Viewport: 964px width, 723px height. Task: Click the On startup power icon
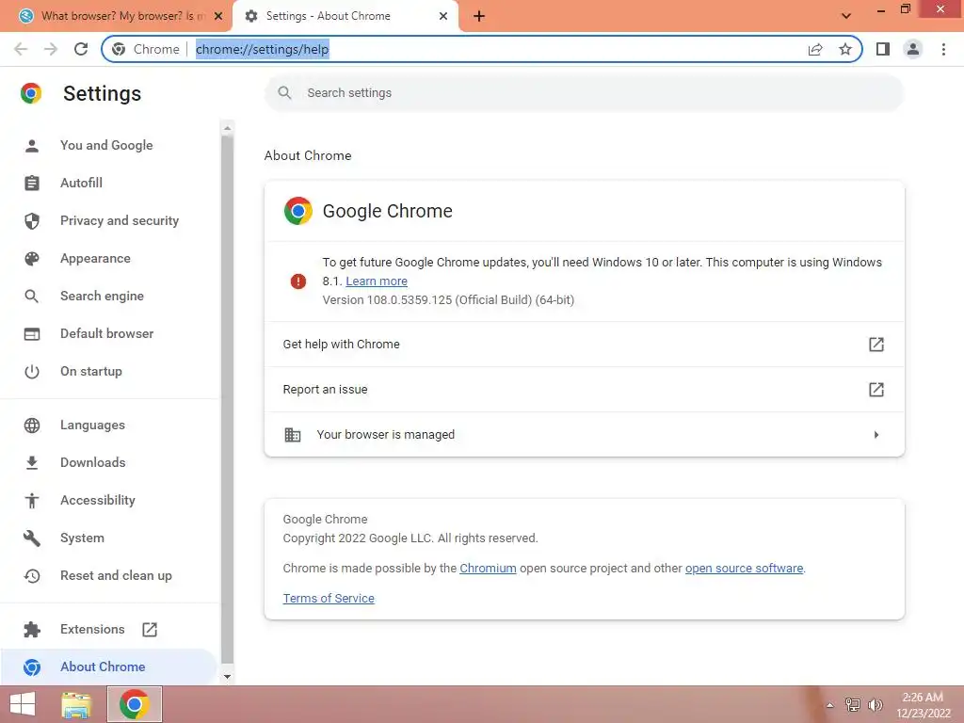click(31, 371)
